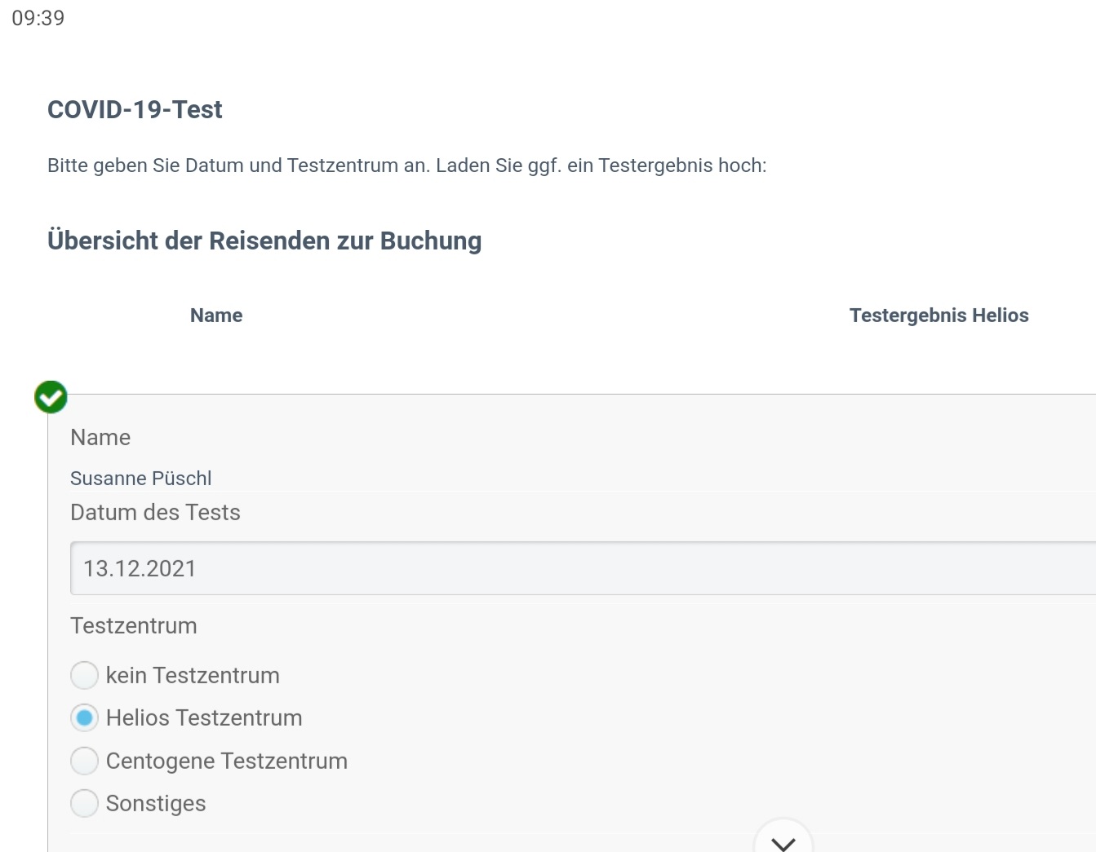Select the Helios Testzentrum radio button

pos(84,718)
